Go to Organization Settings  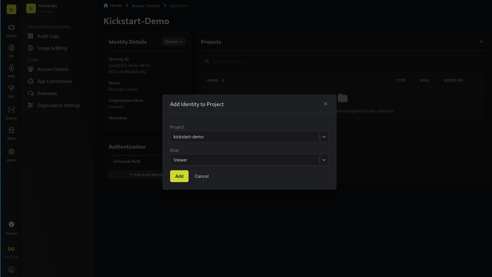tap(59, 105)
